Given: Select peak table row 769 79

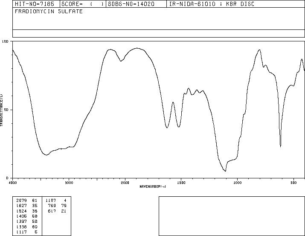Looking at the screenshot, I should click(57, 206).
